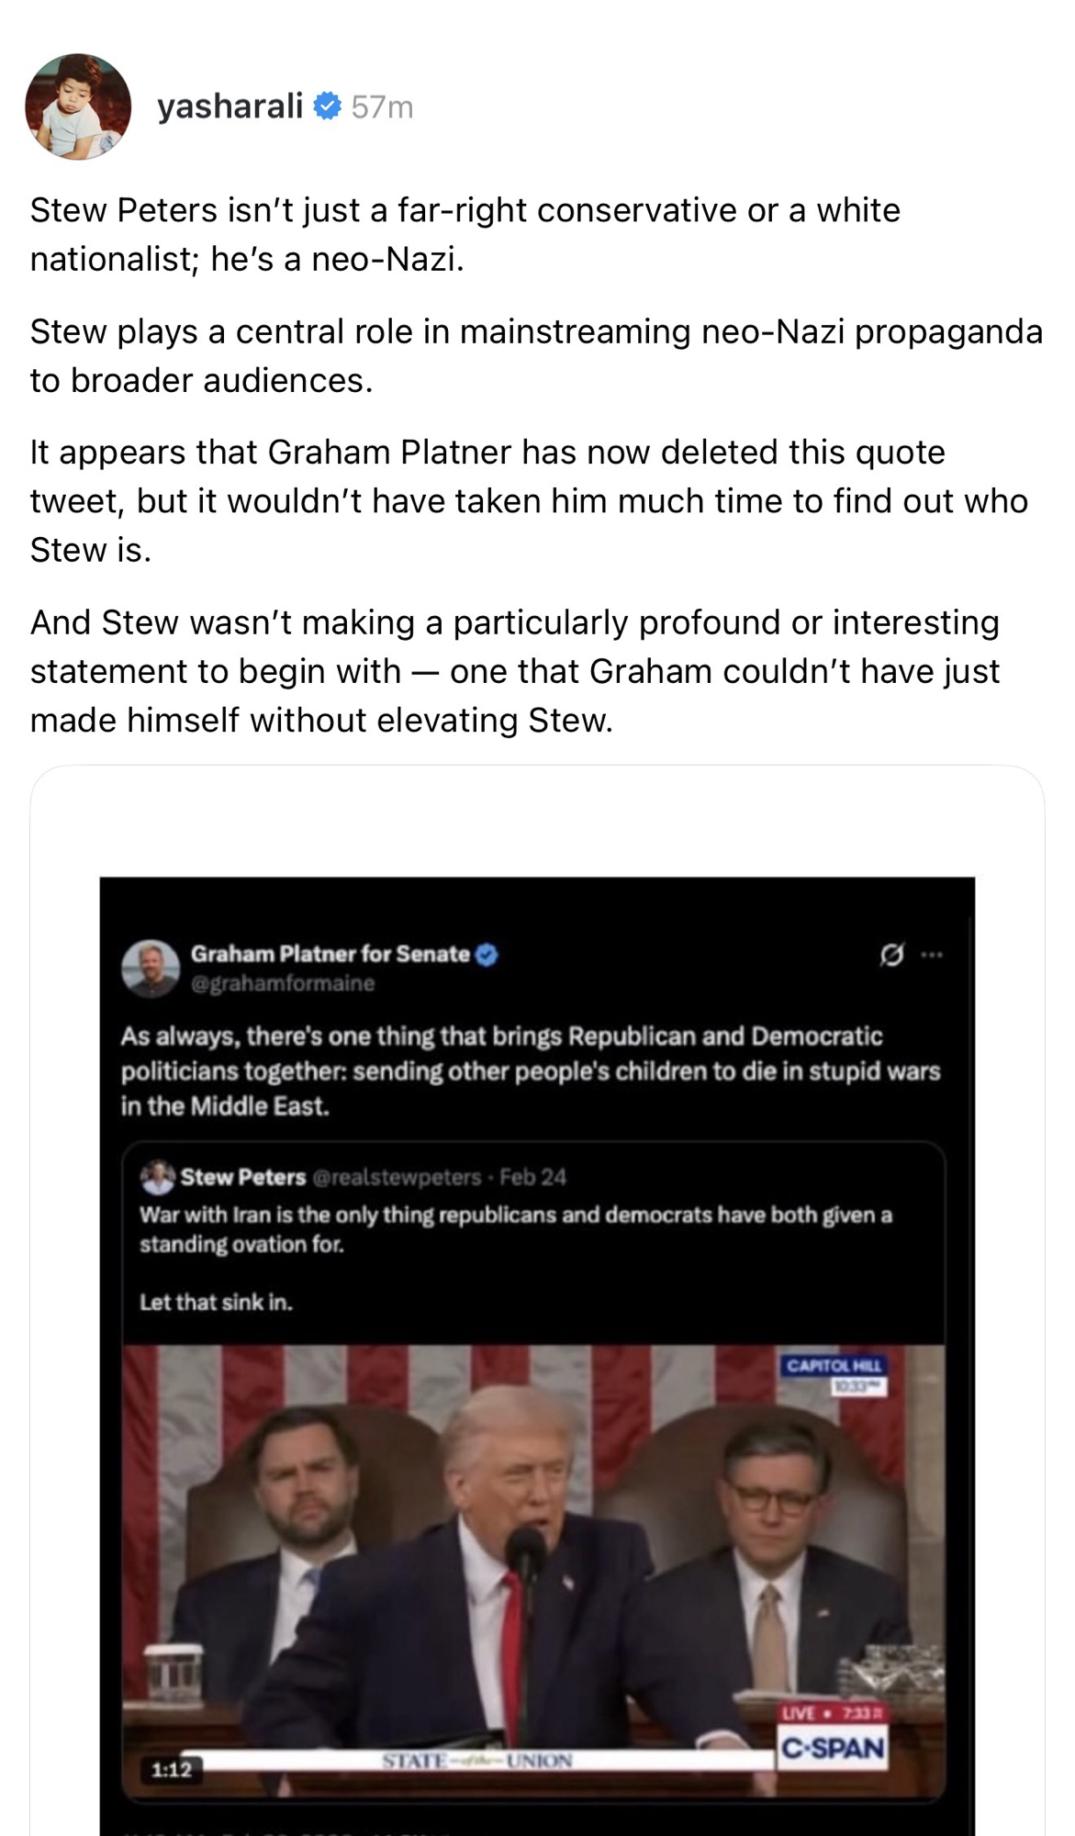Tap Stew Peters' small avatar
1075x1836 pixels.
pyautogui.click(x=158, y=1176)
